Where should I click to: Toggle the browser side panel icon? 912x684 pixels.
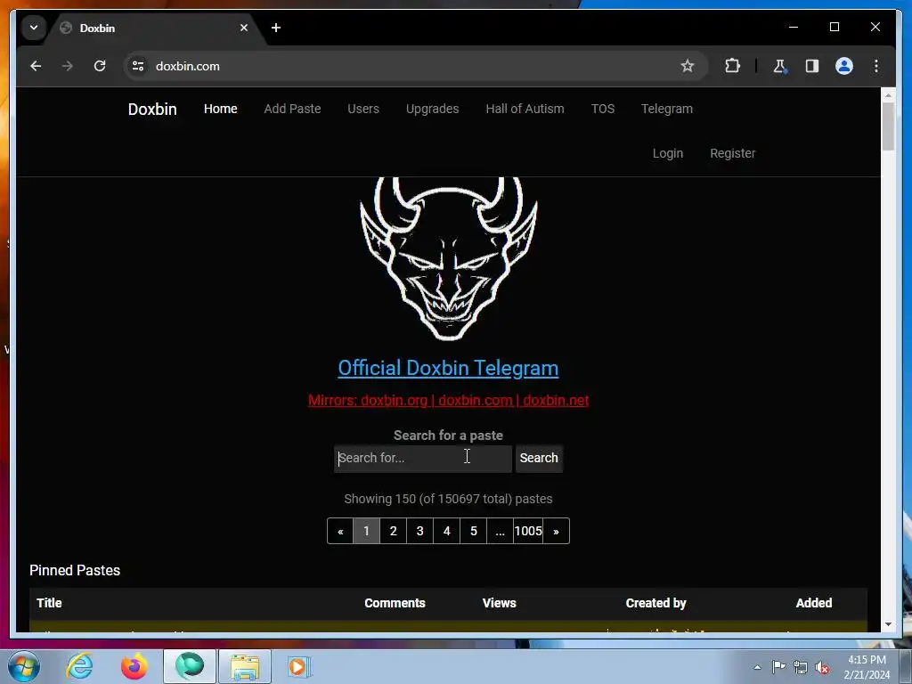pyautogui.click(x=812, y=66)
